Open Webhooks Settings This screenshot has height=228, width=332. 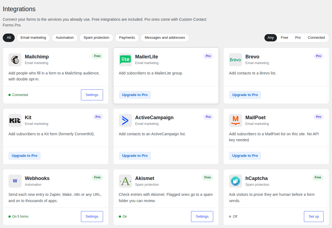(x=92, y=217)
